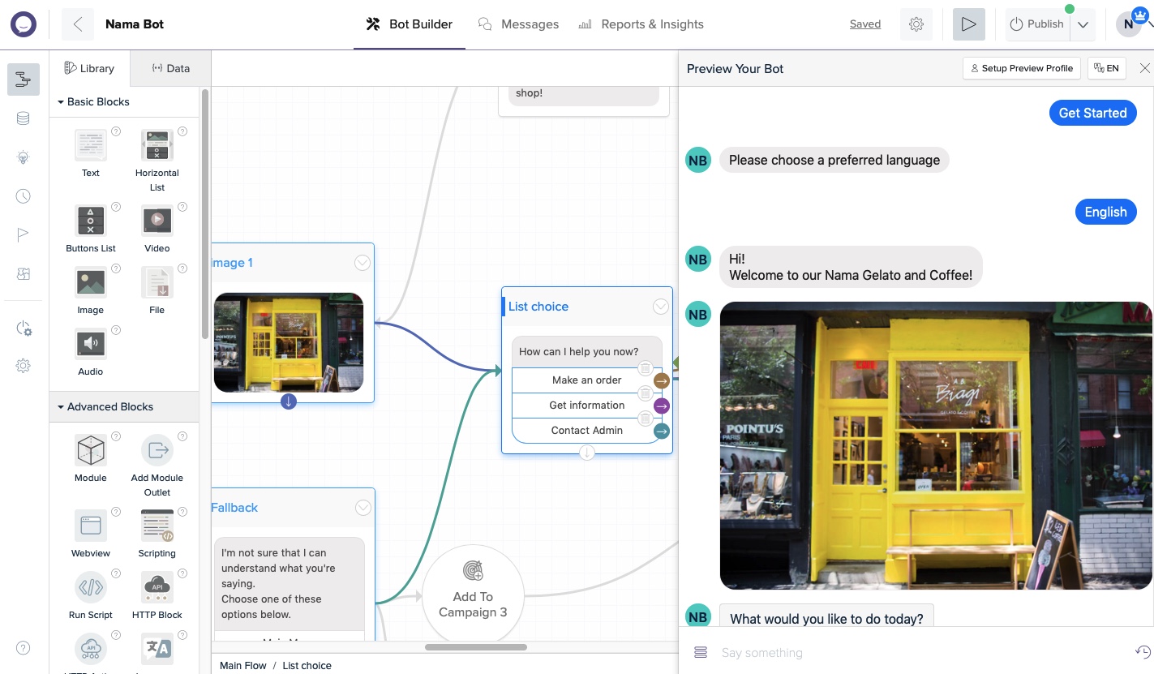
Task: Open the help icon beside Text block
Action: coord(116,131)
